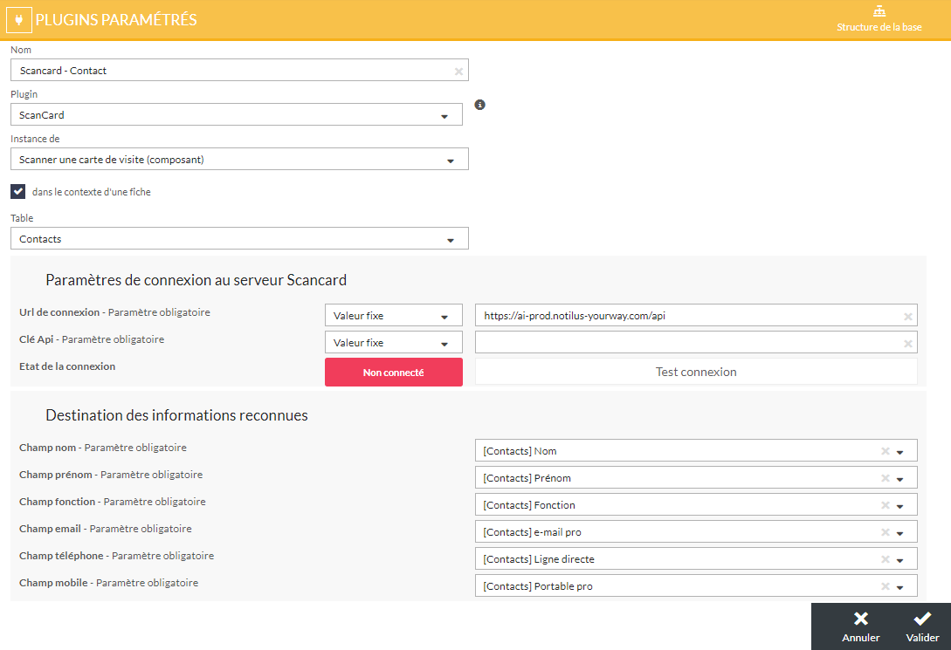Expand the Champ email field dropdown

click(x=900, y=532)
